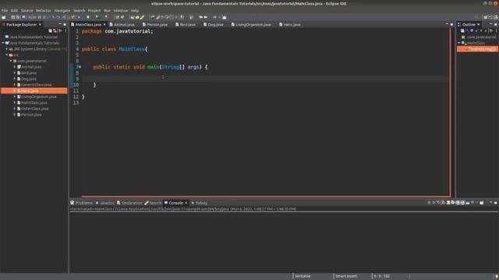This screenshot has width=499, height=280.
Task: Open the Run menu
Action: [x=108, y=10]
